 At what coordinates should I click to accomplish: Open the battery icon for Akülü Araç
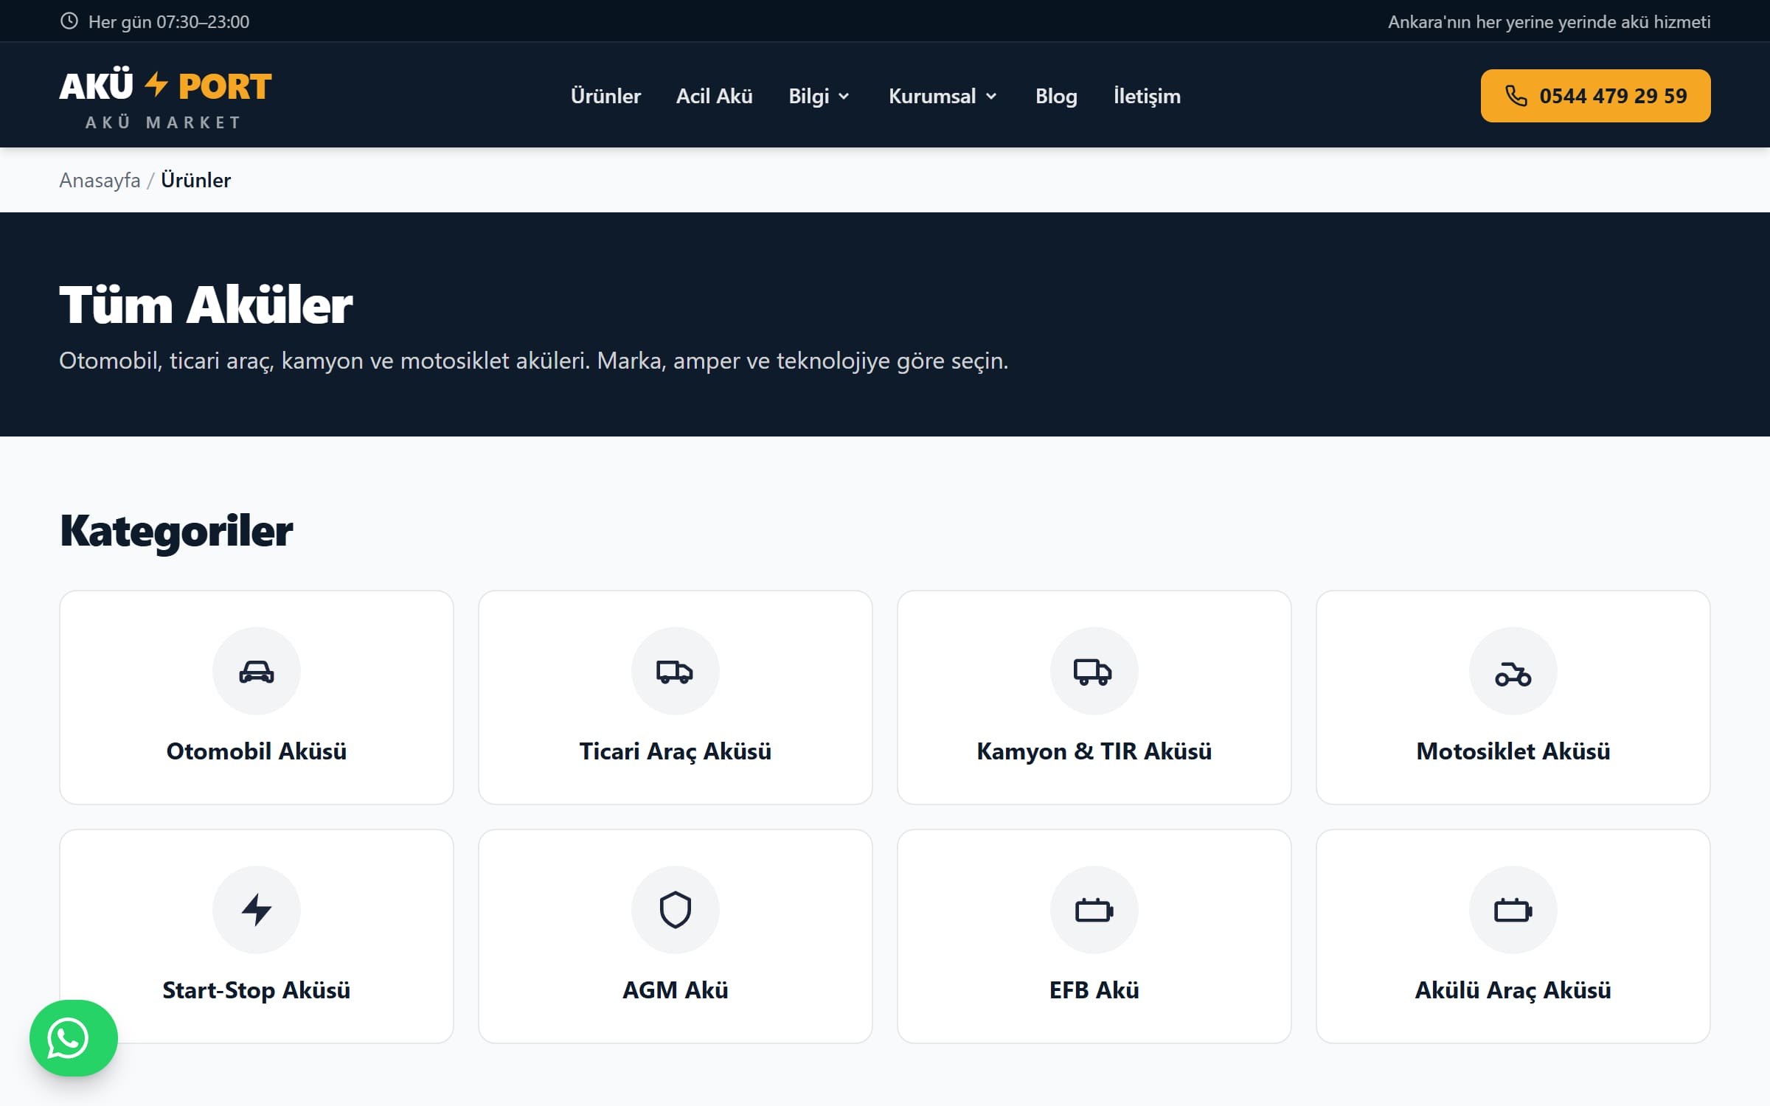[1513, 910]
